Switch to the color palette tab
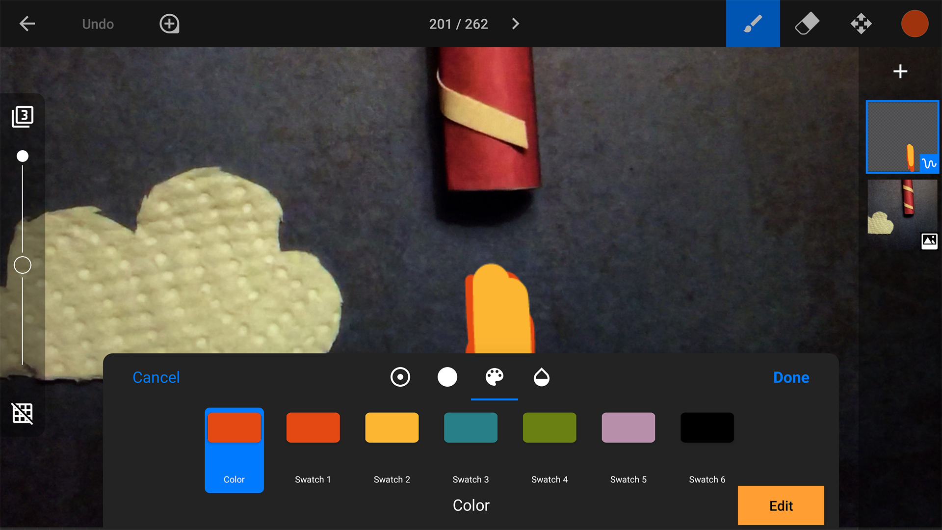This screenshot has width=942, height=530. point(495,377)
